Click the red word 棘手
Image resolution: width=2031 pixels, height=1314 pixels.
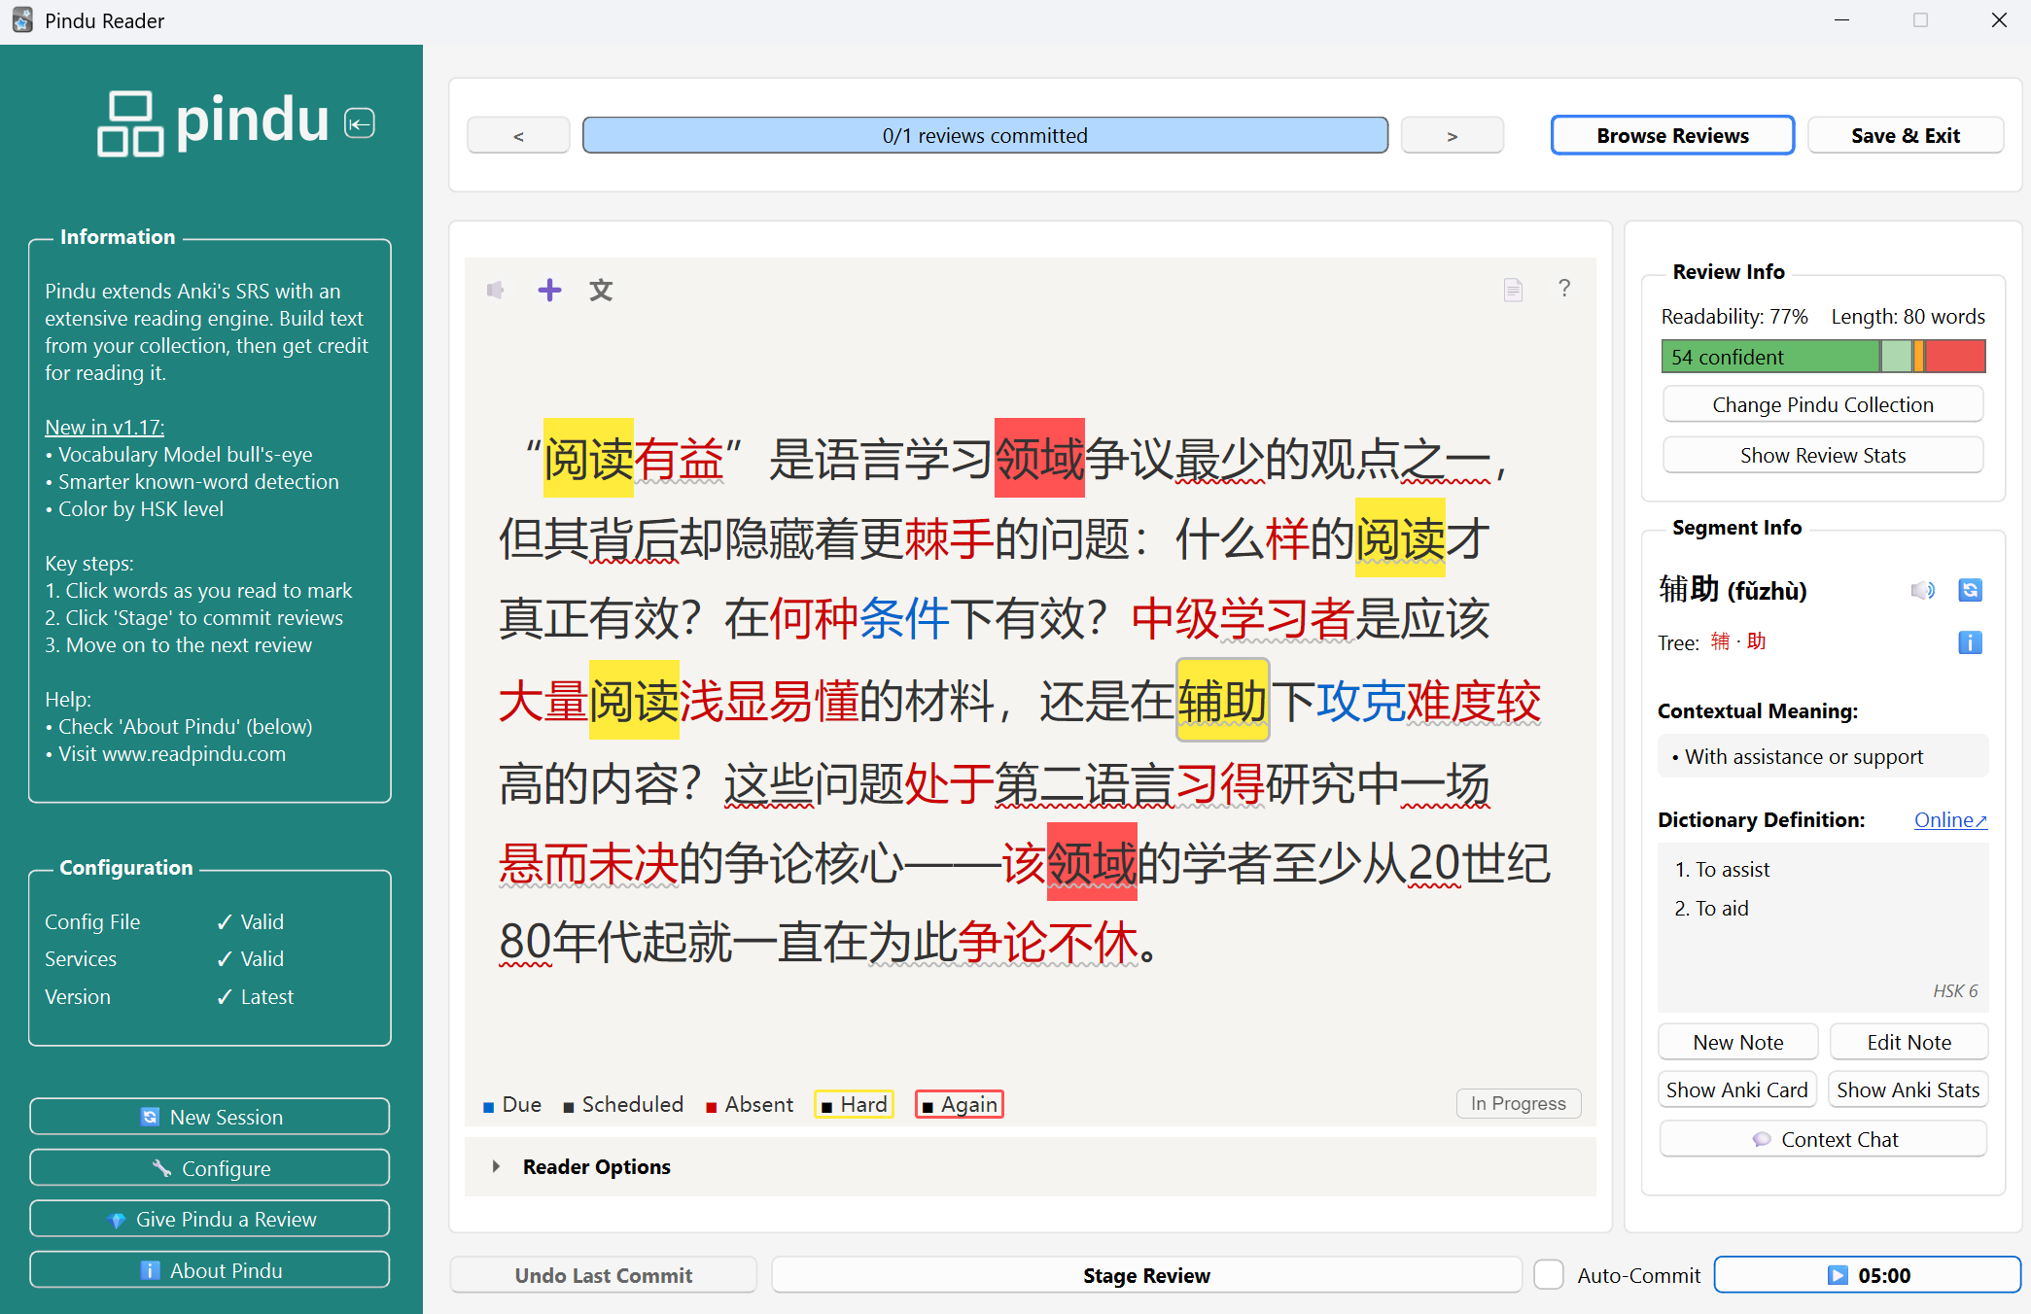pyautogui.click(x=949, y=539)
